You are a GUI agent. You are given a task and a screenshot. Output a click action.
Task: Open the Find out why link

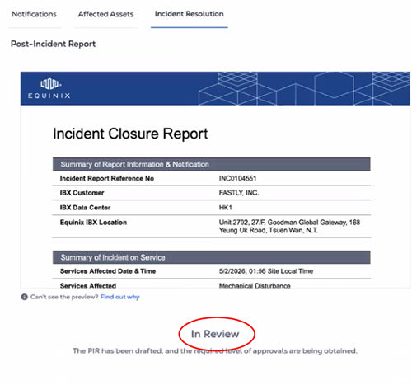[x=119, y=297]
